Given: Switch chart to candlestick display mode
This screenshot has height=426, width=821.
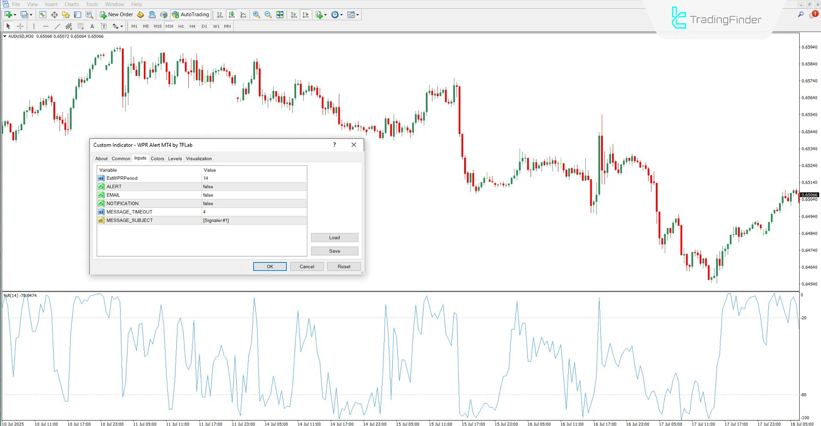Looking at the screenshot, I should (x=231, y=14).
